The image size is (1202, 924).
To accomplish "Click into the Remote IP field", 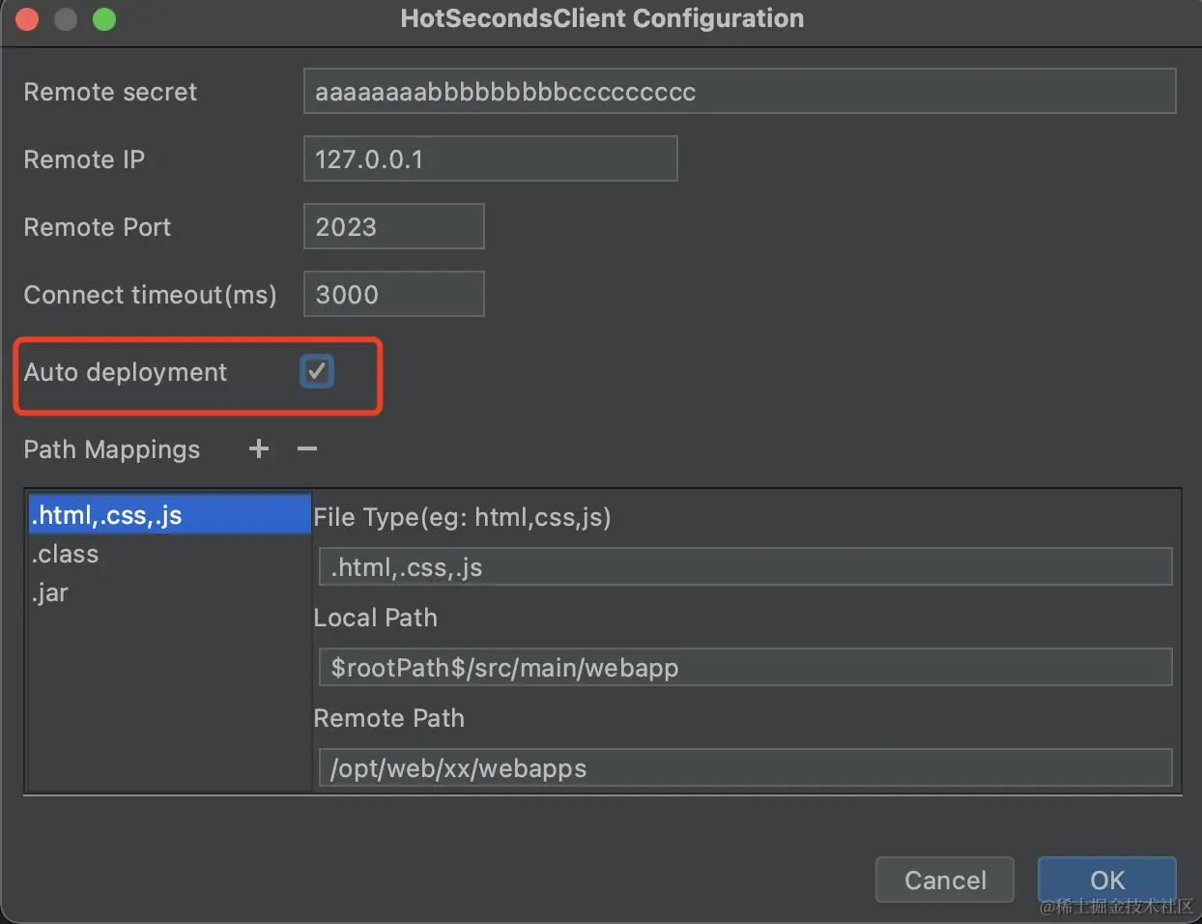I will coord(490,159).
